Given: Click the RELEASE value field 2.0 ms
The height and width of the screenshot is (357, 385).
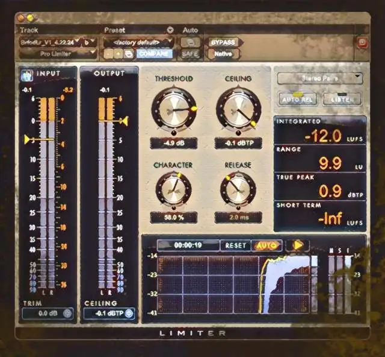Looking at the screenshot, I should tap(238, 217).
